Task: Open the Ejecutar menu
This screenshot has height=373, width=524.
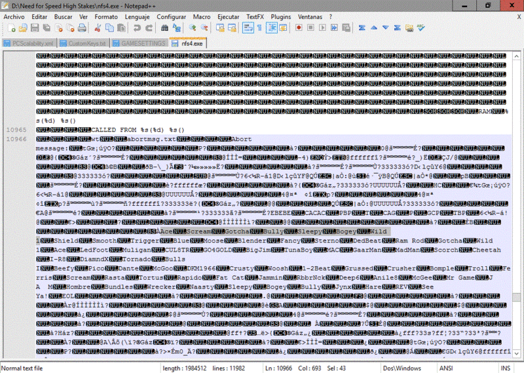Action: point(228,17)
